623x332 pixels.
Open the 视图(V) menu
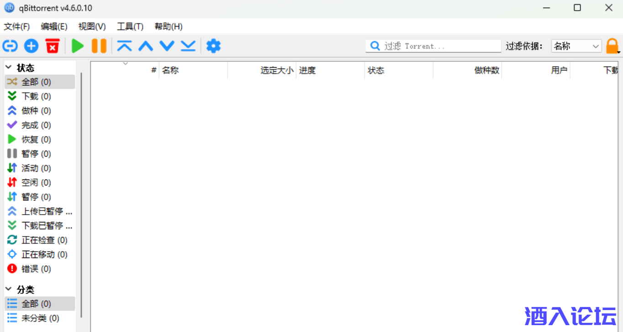[x=92, y=26]
